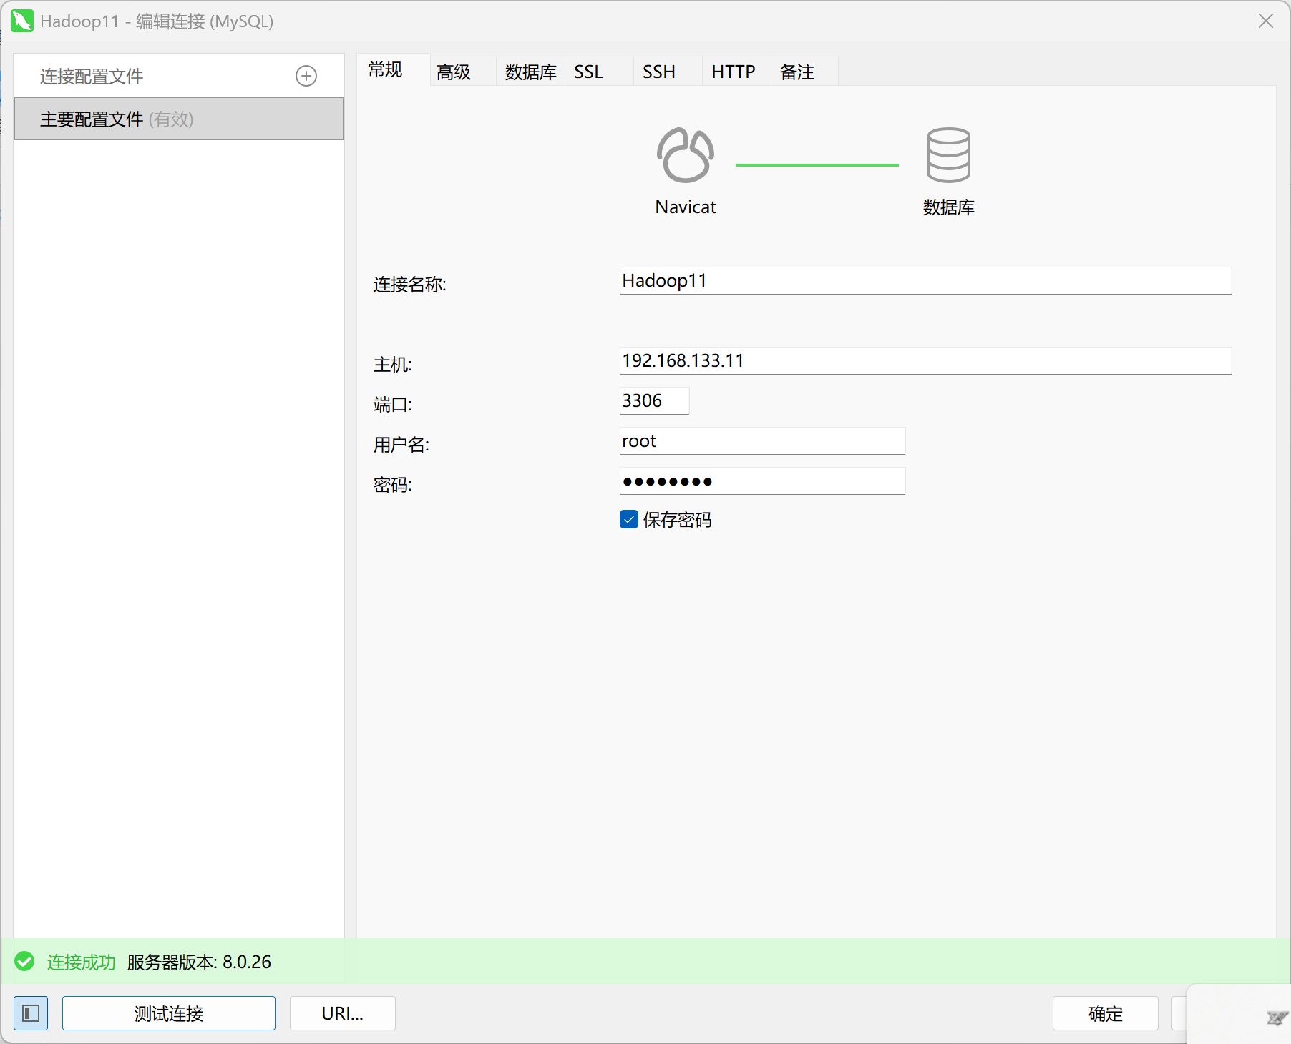
Task: Switch to the 常规 tab
Action: (393, 70)
